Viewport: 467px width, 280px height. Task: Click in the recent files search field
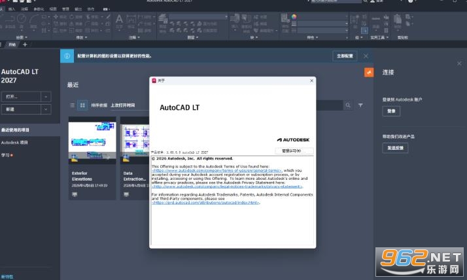click(x=329, y=105)
